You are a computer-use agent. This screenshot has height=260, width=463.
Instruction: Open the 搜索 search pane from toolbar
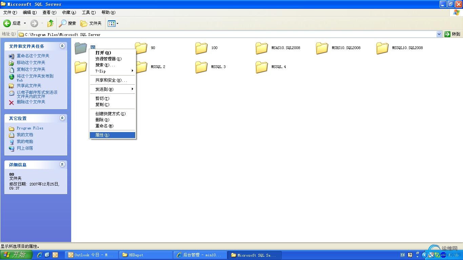(67, 23)
